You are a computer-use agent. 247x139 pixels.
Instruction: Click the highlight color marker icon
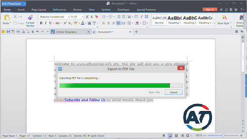(76, 23)
